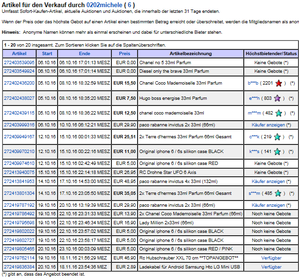Click Käufer anzeigen for item 272403999316
This screenshot has width=299, height=278.
tap(268, 125)
